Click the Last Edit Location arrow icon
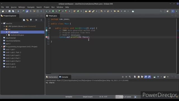The width and height of the screenshot is (179, 101). point(115,11)
